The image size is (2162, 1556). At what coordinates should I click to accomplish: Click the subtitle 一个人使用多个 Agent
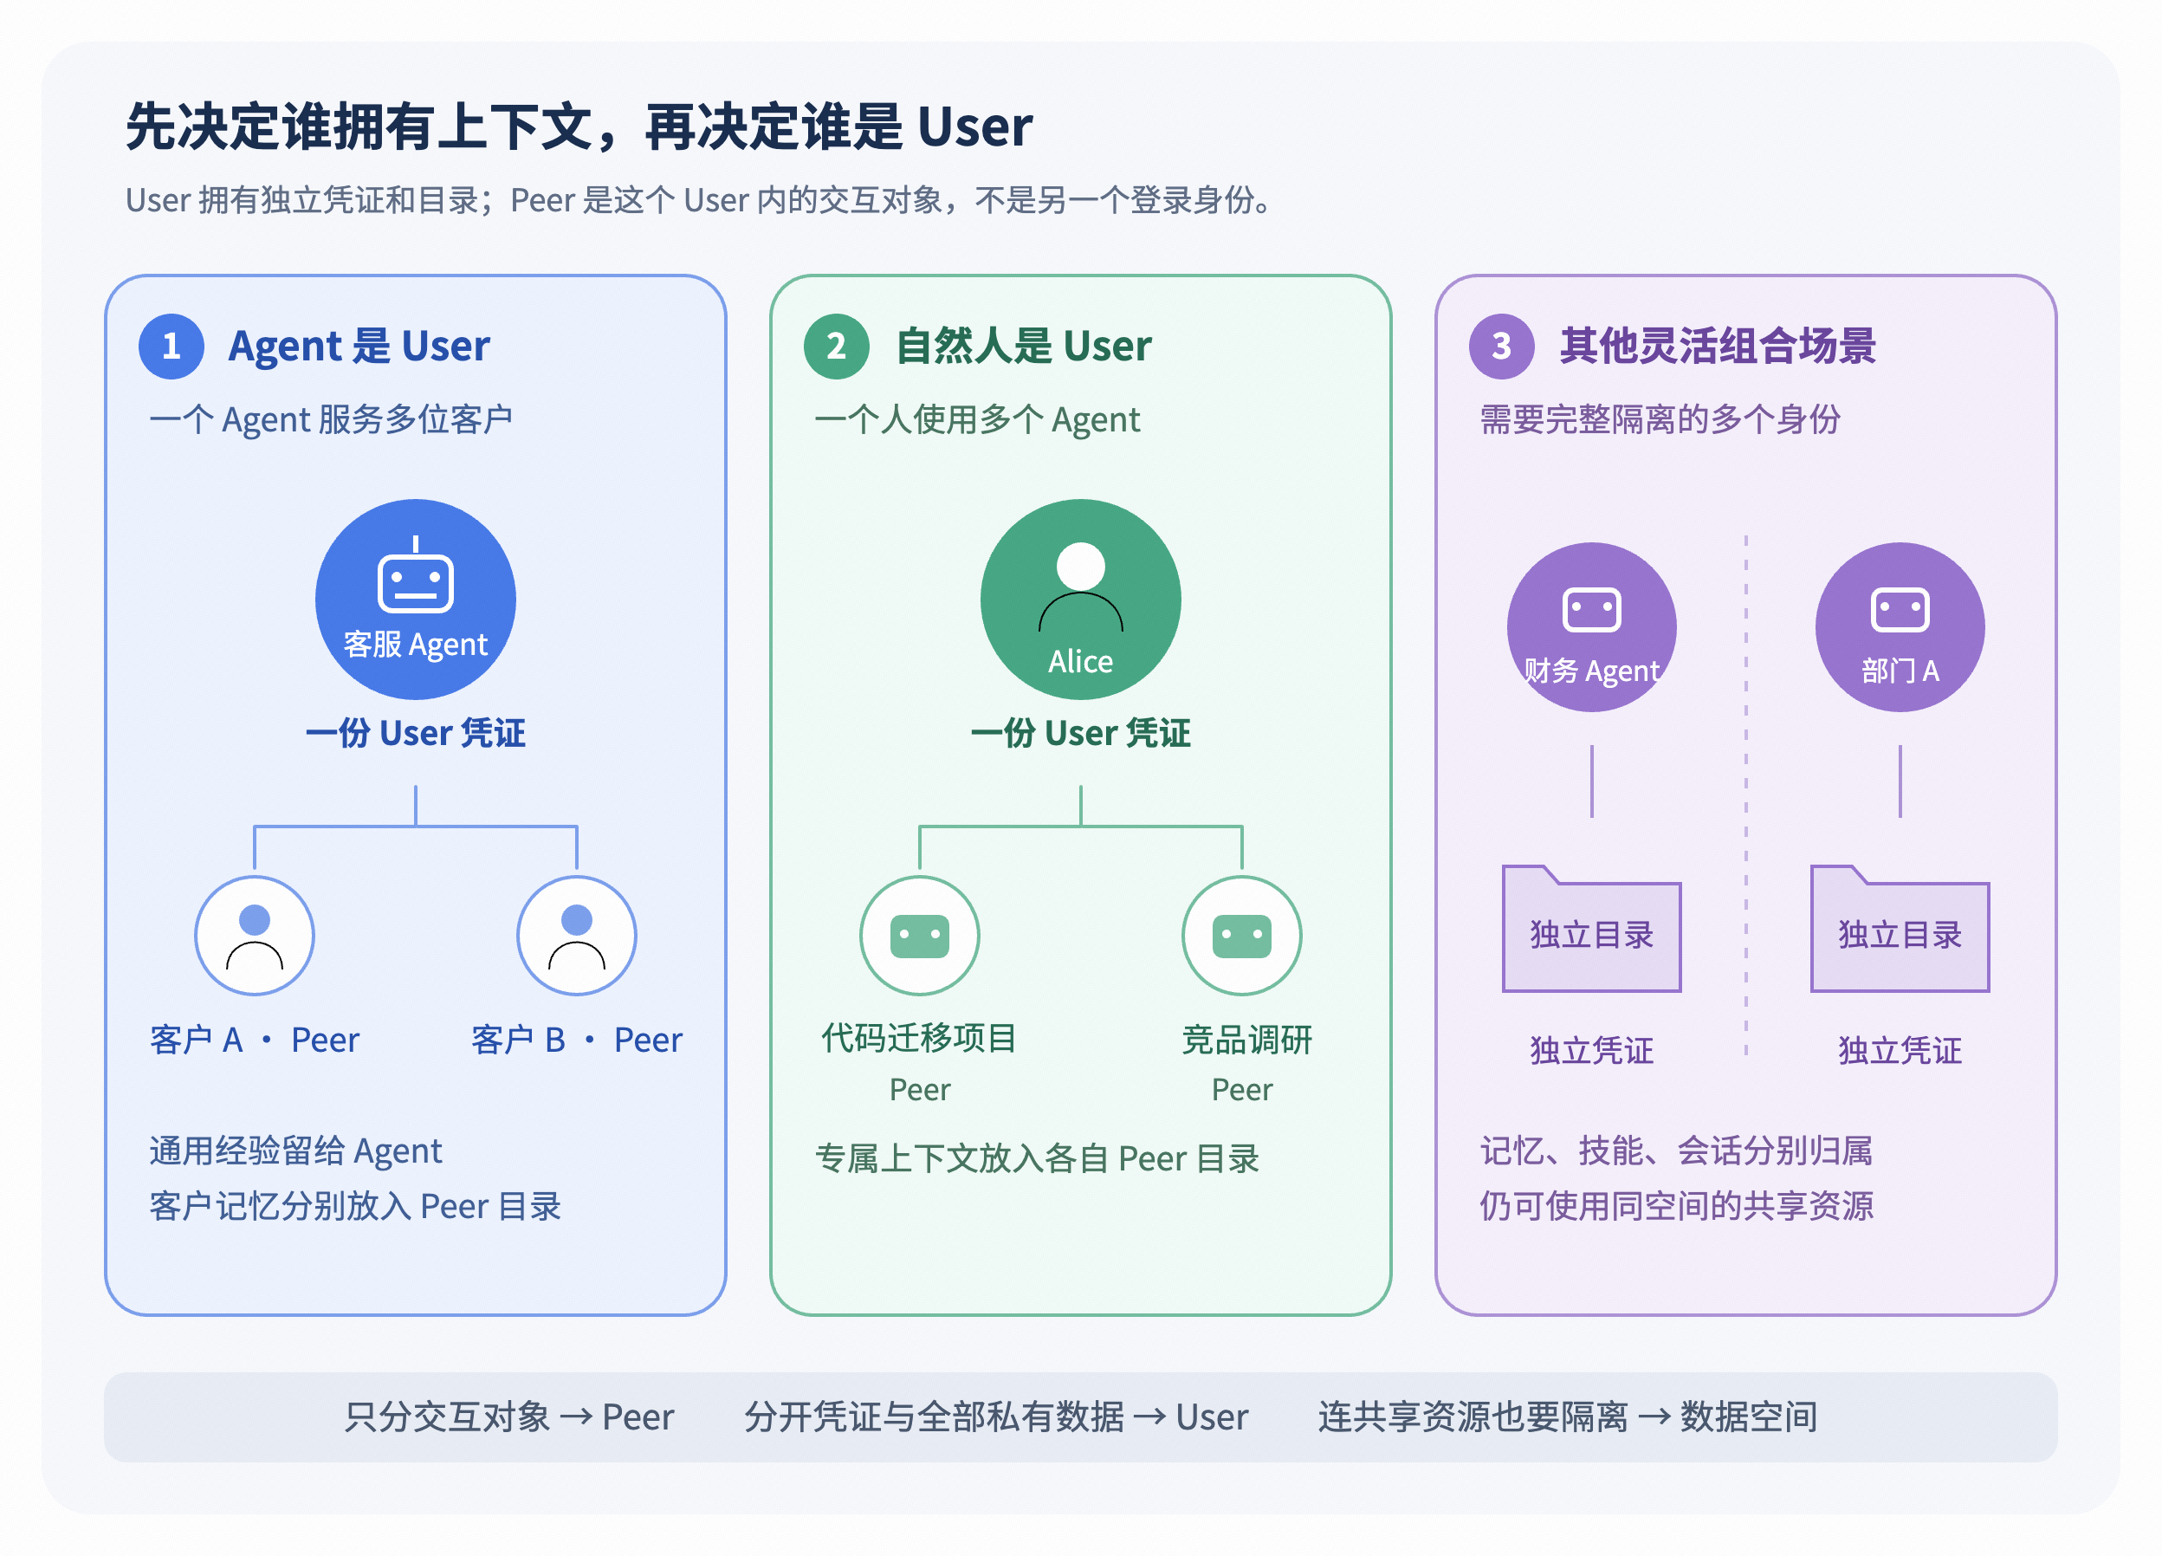[977, 419]
